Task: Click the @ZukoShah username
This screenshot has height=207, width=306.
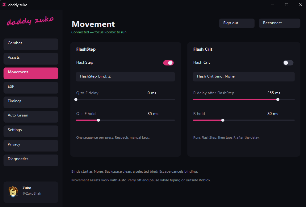Action: pyautogui.click(x=32, y=193)
